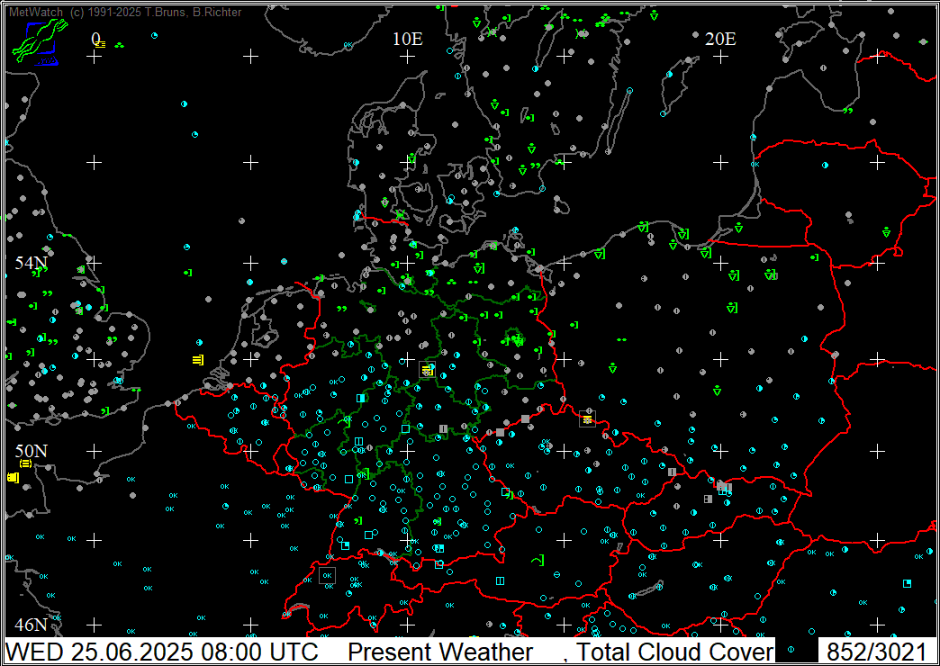Open the boxed yellow fog station in central Germany

point(427,369)
